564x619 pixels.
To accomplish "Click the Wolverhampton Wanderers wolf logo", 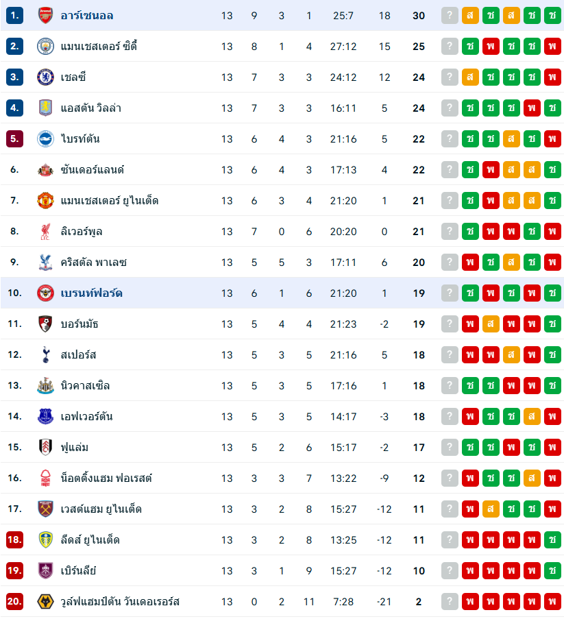I will [x=45, y=602].
